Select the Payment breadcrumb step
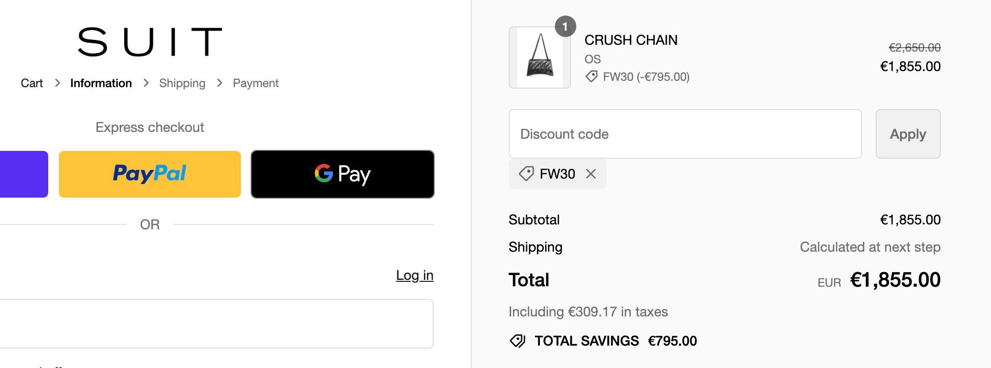Image resolution: width=991 pixels, height=368 pixels. pos(256,83)
